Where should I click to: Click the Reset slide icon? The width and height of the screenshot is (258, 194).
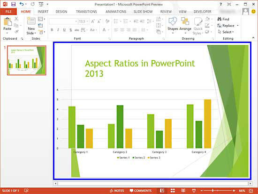tap(40, 25)
